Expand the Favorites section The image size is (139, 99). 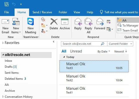click(3, 43)
